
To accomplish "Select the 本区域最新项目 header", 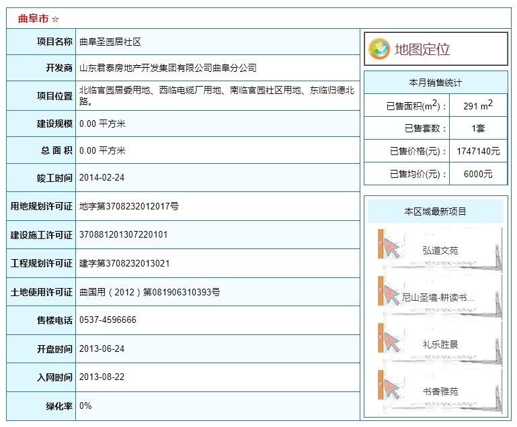I will [x=436, y=211].
